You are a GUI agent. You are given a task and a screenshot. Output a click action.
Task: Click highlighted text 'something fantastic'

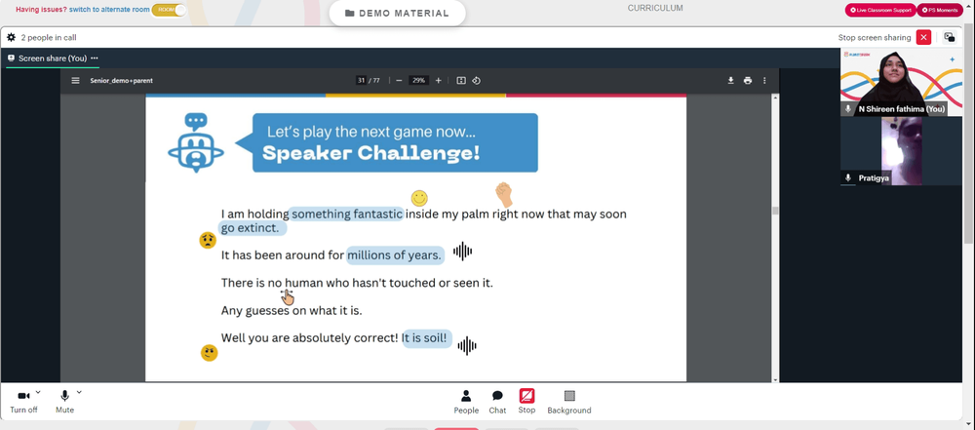tap(347, 215)
